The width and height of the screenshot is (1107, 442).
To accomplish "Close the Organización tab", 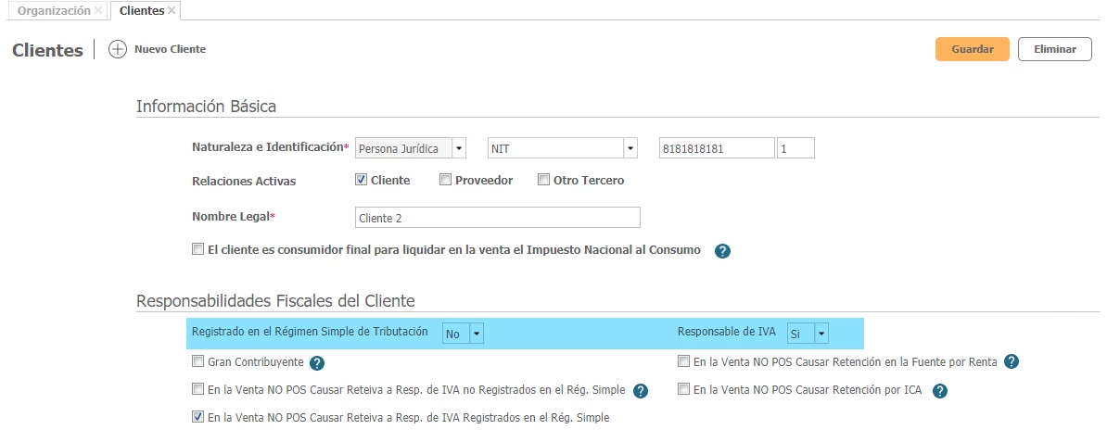I will (x=98, y=10).
